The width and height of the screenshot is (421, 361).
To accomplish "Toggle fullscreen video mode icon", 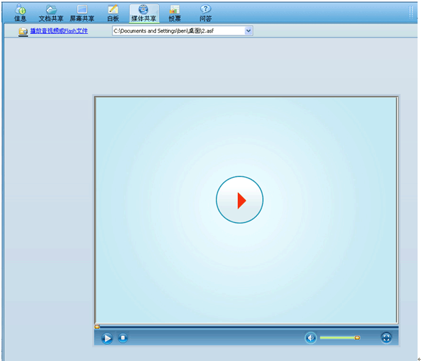I will pos(386,338).
